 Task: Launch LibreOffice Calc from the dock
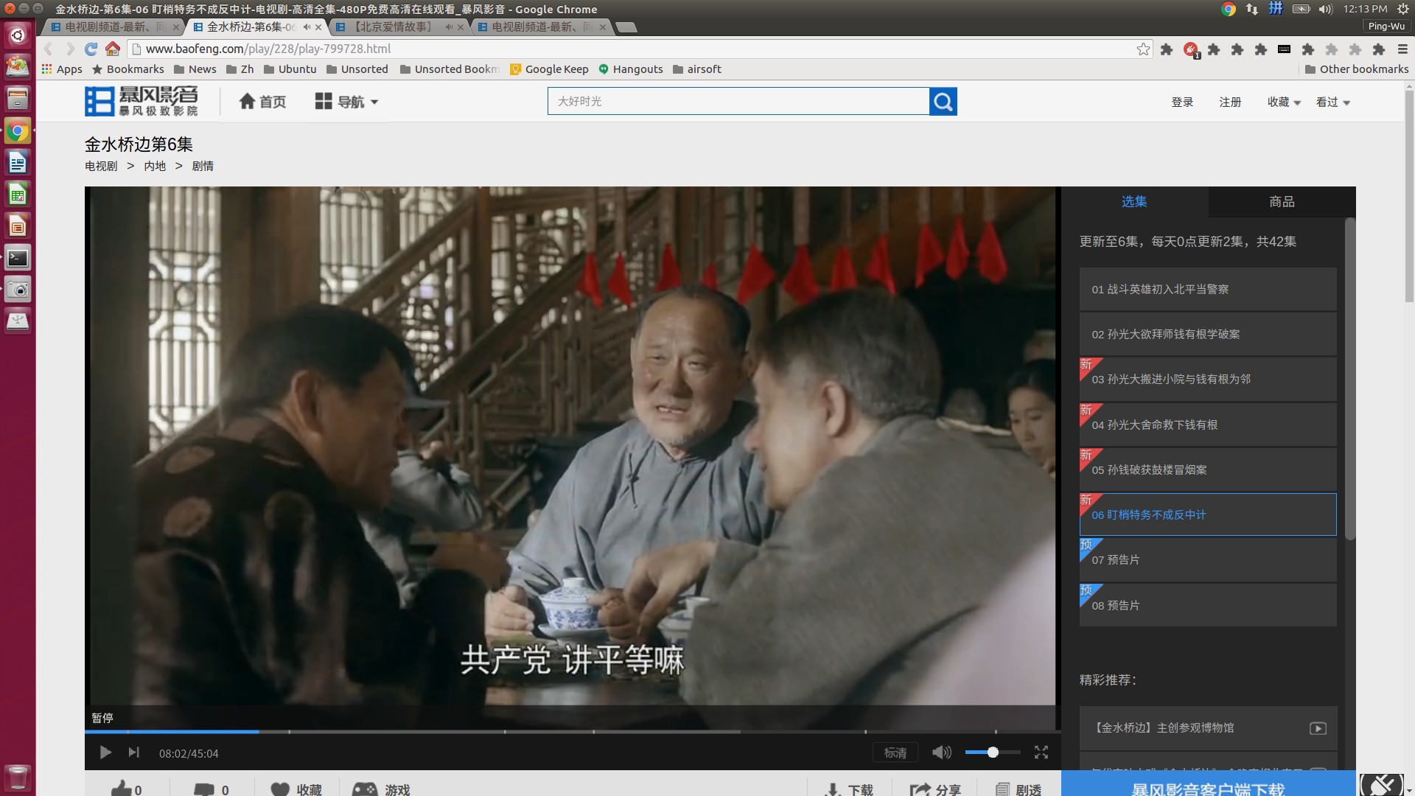18,195
